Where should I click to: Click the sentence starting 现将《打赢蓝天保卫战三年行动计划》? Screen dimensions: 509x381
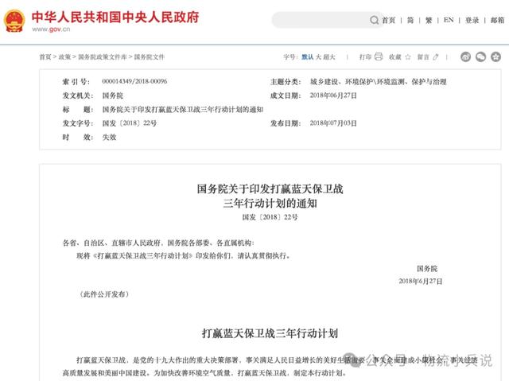tap(184, 256)
